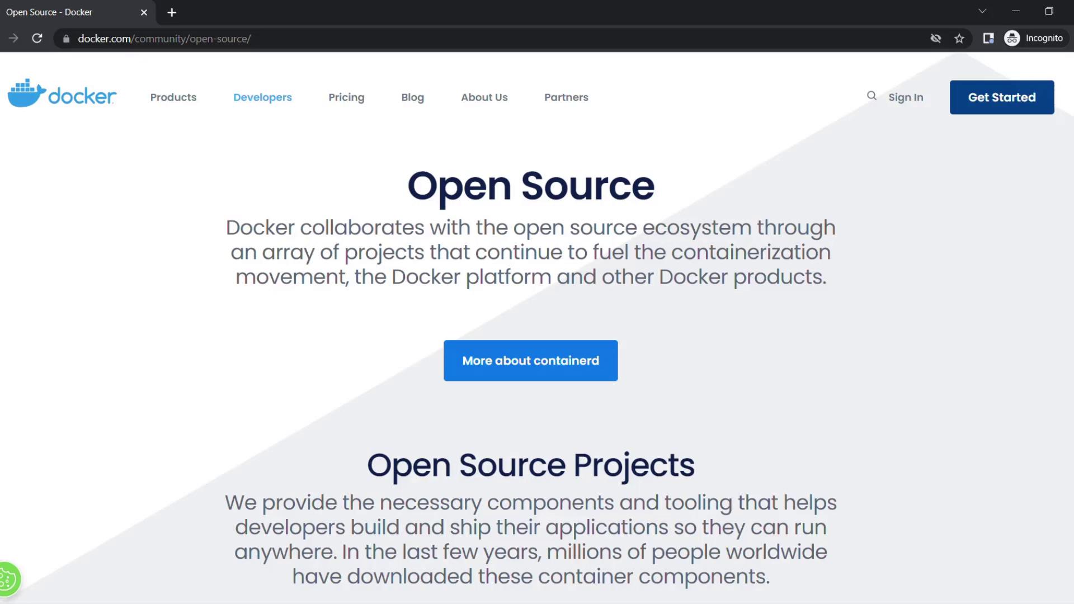Reload the page with refresh icon
Image resolution: width=1074 pixels, height=604 pixels.
37,39
